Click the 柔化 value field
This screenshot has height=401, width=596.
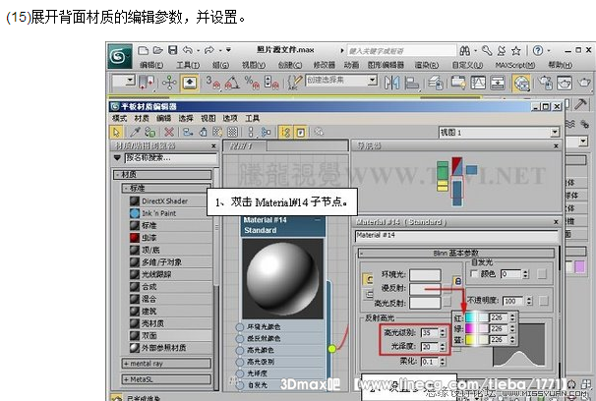tap(430, 362)
